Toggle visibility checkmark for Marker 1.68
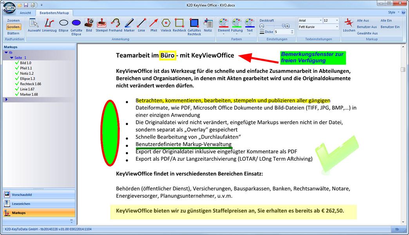This screenshot has height=235, width=409. [17, 94]
